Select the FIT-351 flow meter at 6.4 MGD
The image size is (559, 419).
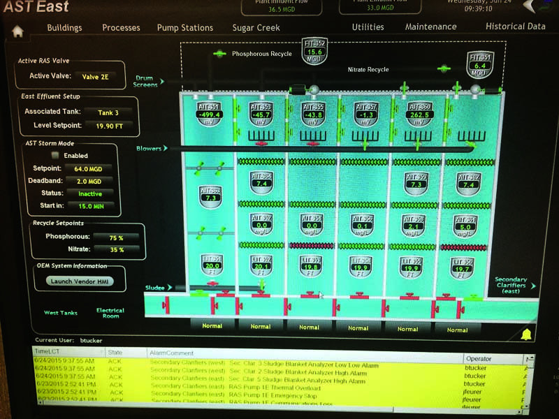tap(479, 65)
